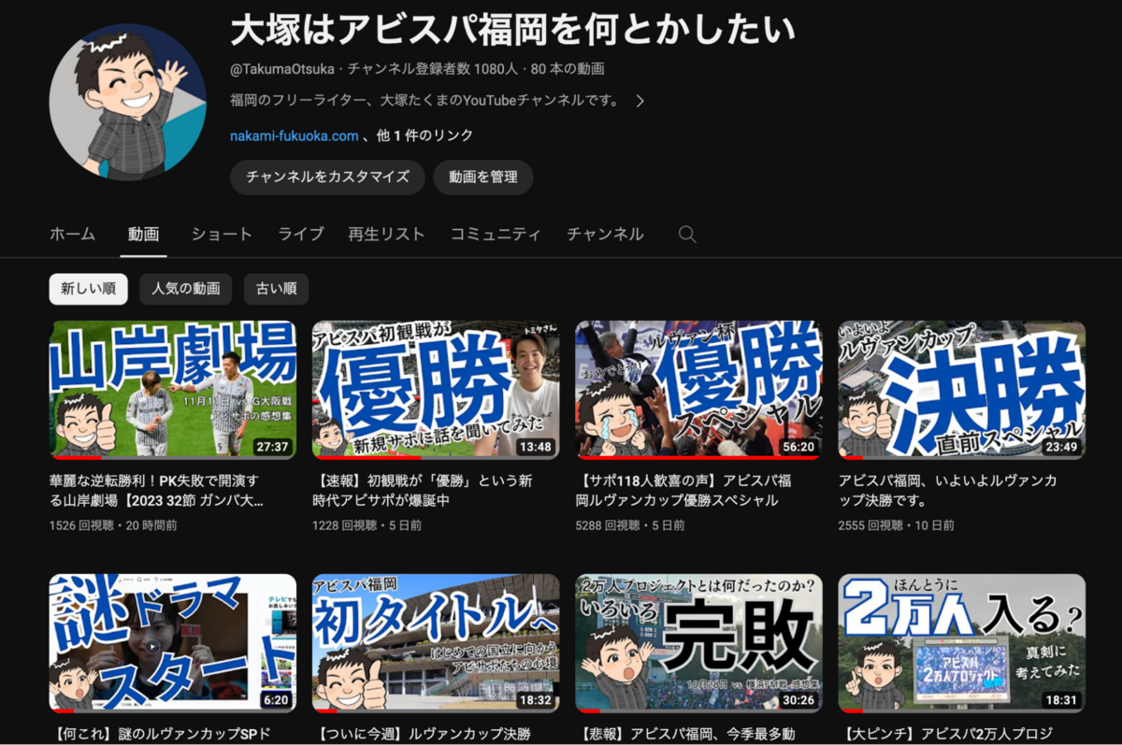This screenshot has height=745, width=1122.
Task: Click the red progress bar on 優勝スペシャル
Action: (698, 457)
